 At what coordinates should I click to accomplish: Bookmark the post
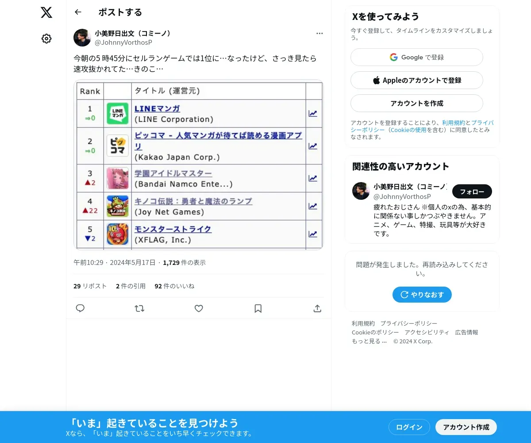[258, 308]
